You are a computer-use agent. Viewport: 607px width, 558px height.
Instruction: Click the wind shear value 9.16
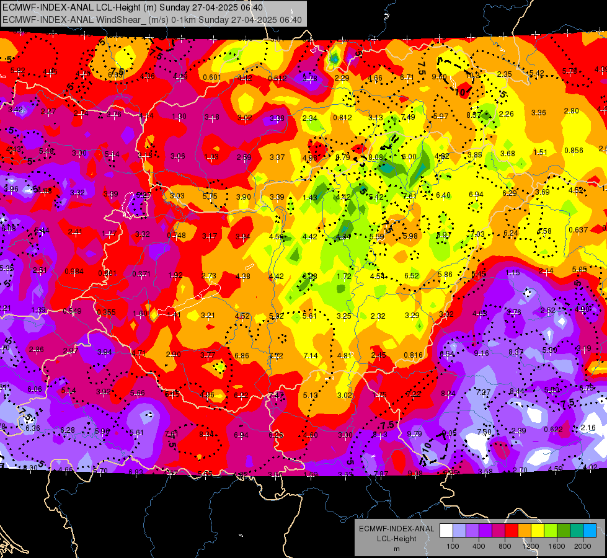pyautogui.click(x=481, y=353)
